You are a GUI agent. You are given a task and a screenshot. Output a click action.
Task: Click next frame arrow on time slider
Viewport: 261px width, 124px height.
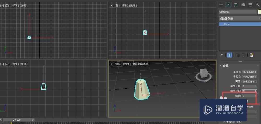(x=33, y=120)
